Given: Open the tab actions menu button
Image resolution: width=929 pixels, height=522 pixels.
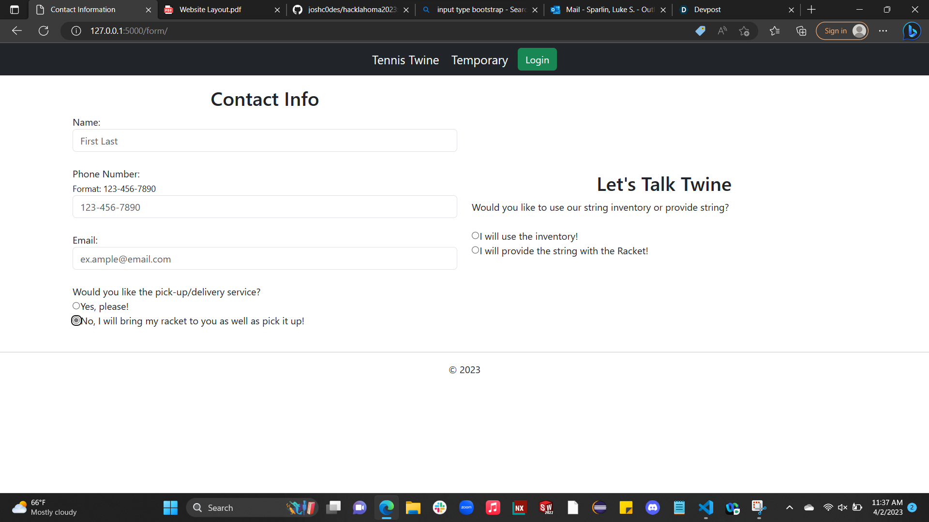Looking at the screenshot, I should click(x=15, y=10).
